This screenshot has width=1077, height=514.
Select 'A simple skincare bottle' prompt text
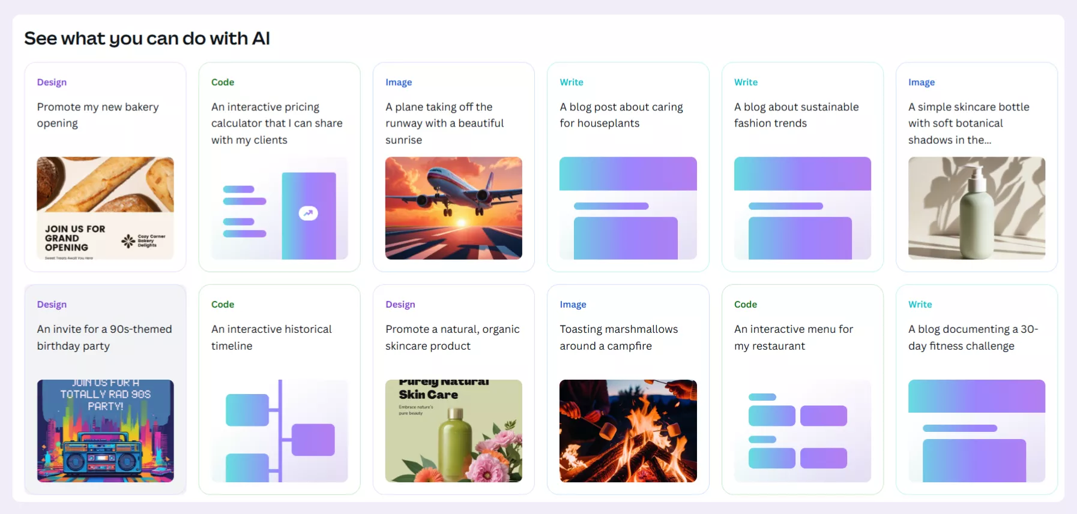point(968,123)
